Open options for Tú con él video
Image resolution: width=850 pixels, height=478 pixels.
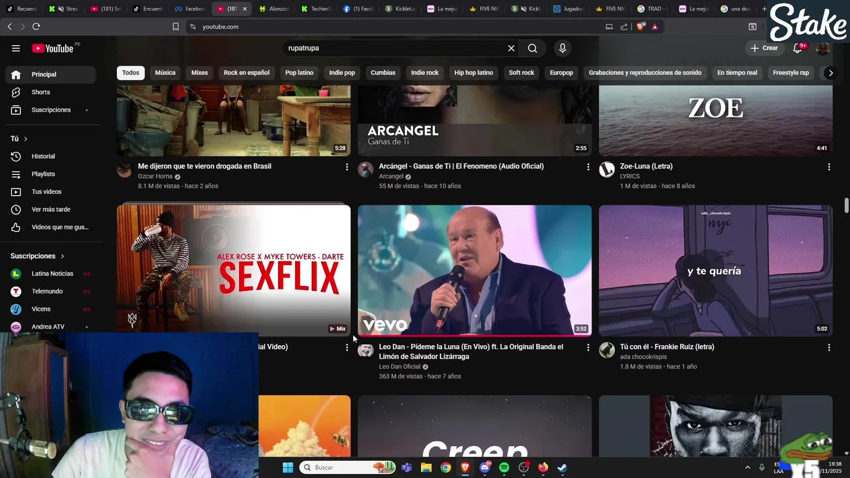[x=829, y=348]
